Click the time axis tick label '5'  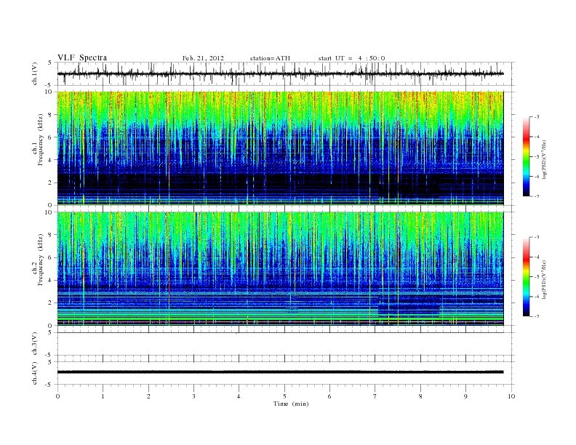[x=284, y=396]
